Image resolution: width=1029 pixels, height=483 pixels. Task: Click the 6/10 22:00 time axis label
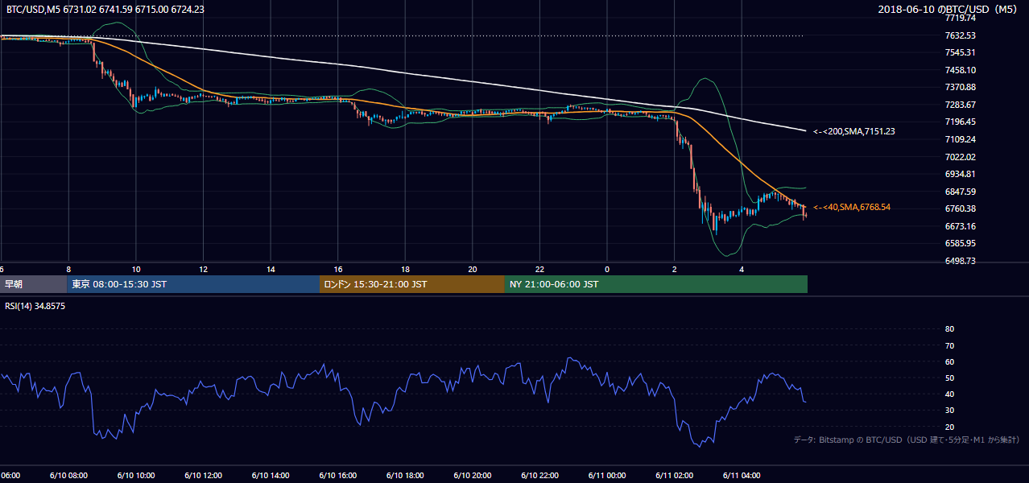[x=540, y=475]
